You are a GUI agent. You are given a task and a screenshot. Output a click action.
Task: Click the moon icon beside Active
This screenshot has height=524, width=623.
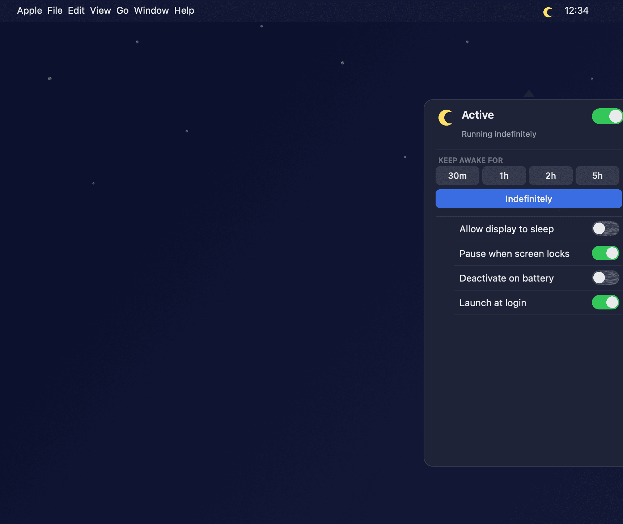pyautogui.click(x=445, y=118)
